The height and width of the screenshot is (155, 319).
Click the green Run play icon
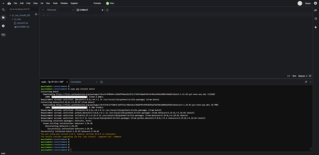(108, 3)
